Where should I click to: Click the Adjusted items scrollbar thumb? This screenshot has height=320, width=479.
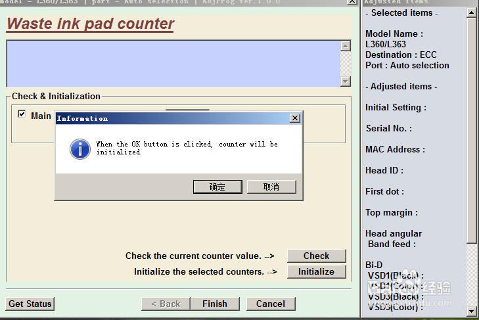click(x=472, y=131)
